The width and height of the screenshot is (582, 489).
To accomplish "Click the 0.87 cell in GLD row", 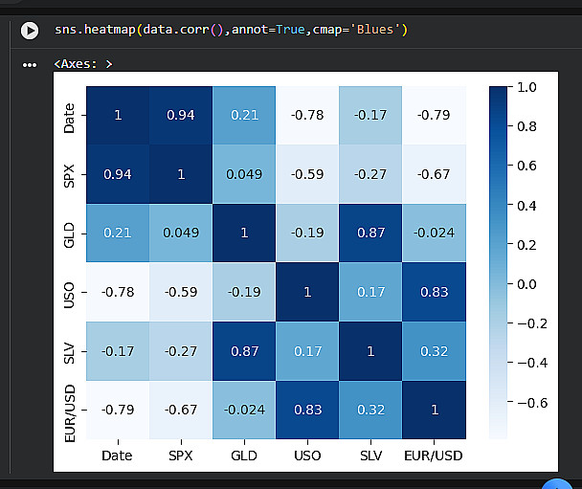I will point(370,233).
